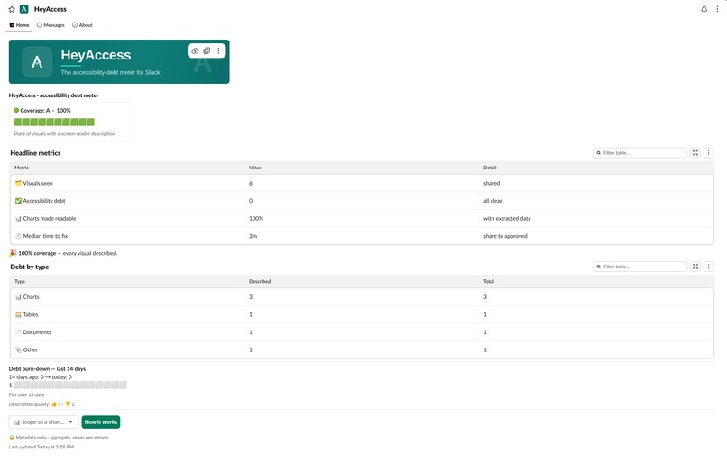Click the green Coverage status dot
Image resolution: width=727 pixels, height=471 pixels.
point(16,110)
